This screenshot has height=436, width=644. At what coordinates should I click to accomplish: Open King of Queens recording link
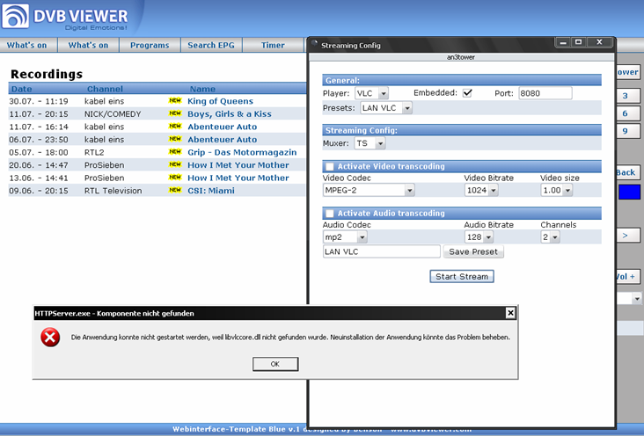220,101
